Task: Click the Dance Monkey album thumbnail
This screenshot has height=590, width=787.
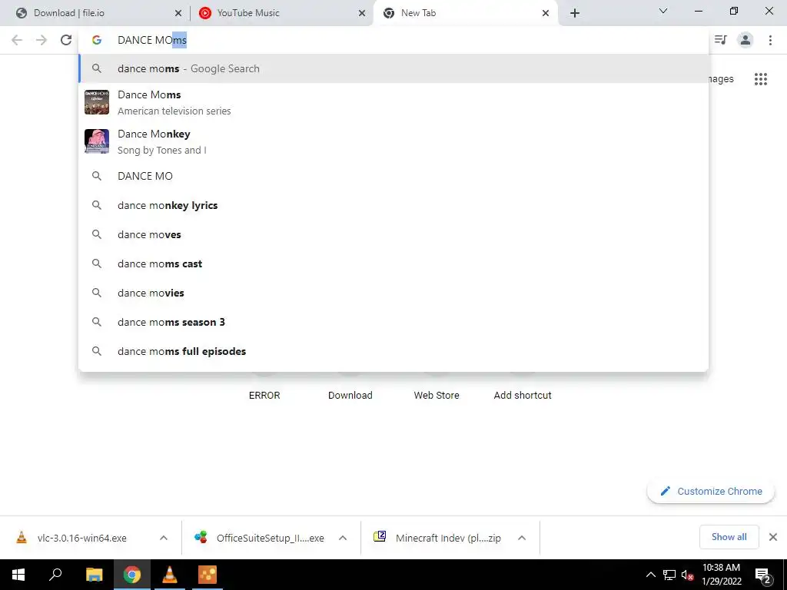Action: (x=96, y=141)
